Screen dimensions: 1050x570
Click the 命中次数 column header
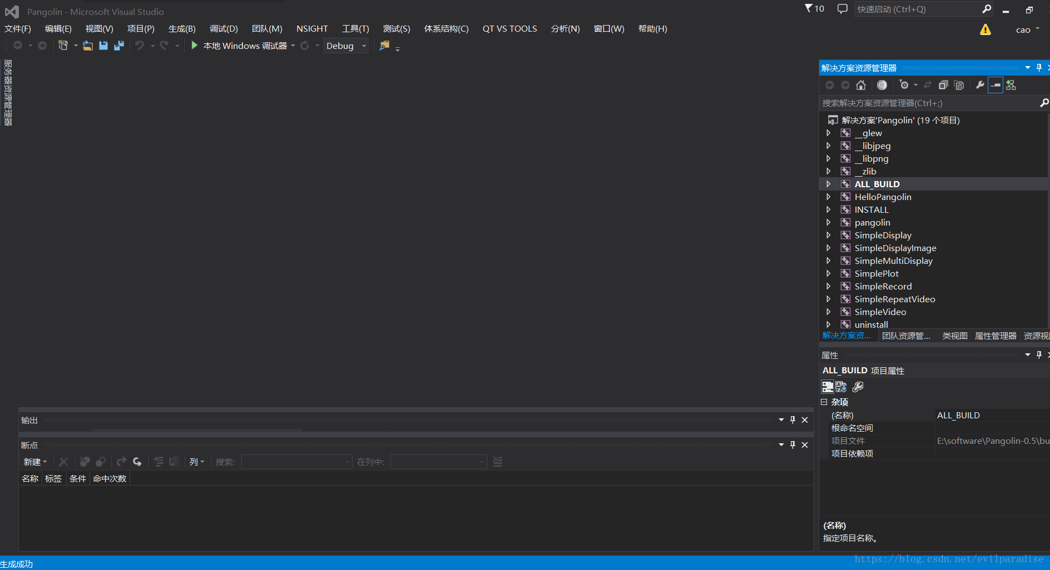point(110,478)
